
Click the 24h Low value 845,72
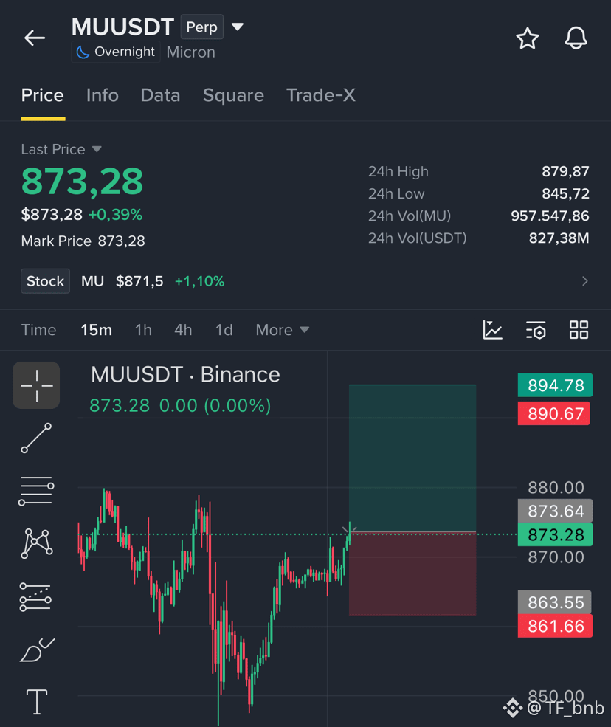(x=565, y=194)
